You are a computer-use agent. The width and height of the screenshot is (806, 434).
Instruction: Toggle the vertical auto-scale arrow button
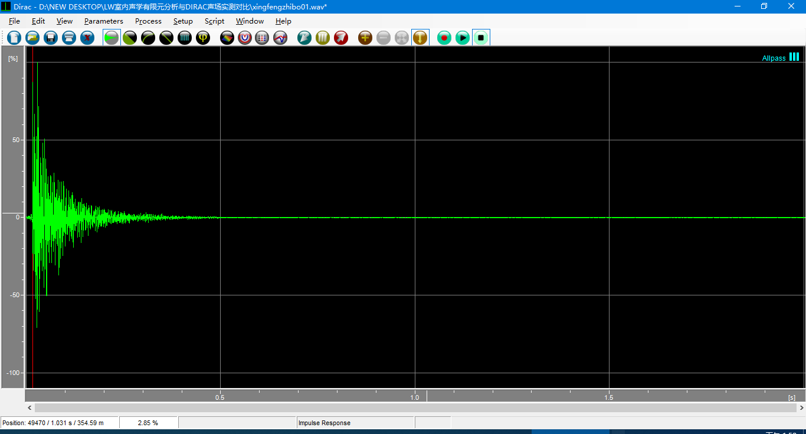pyautogui.click(x=420, y=38)
